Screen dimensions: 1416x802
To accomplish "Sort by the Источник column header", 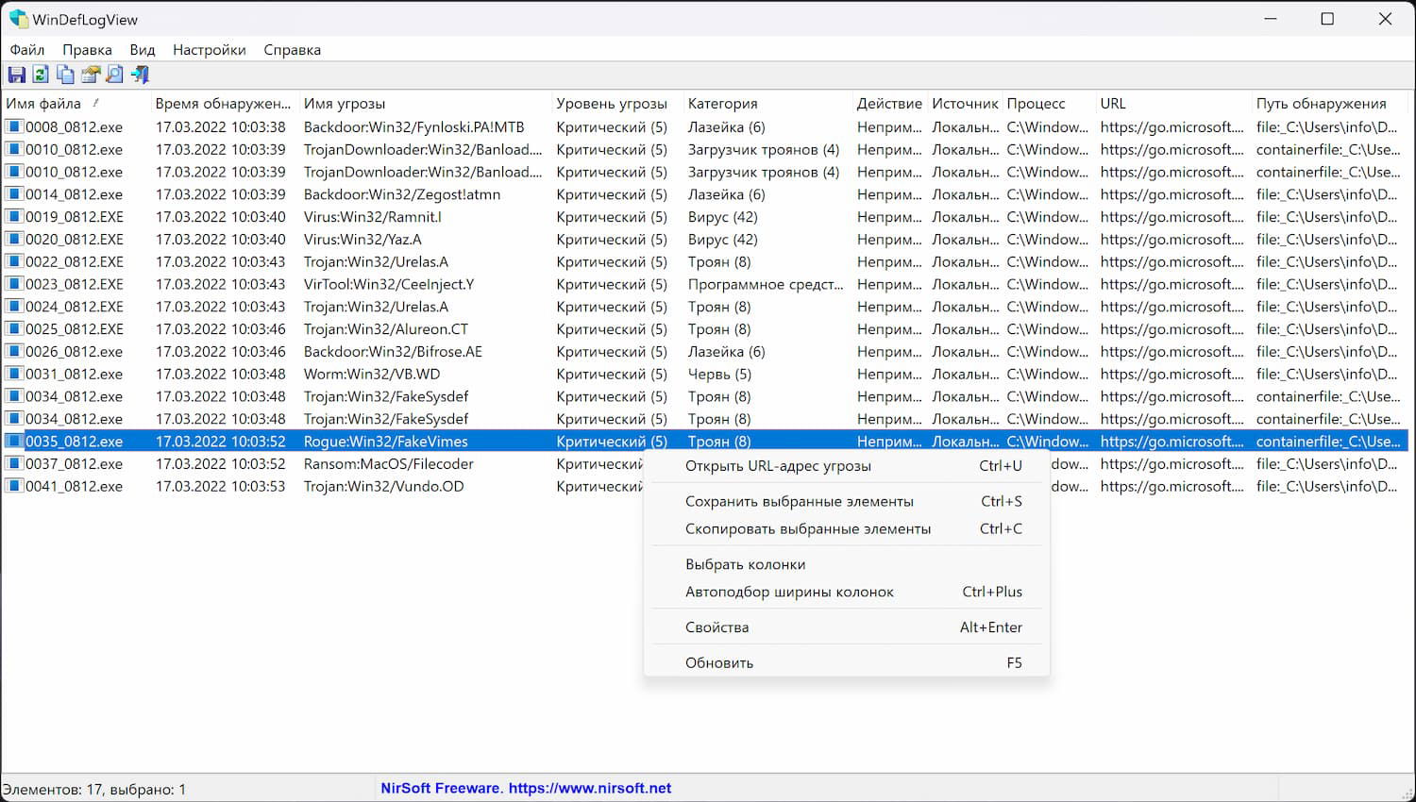I will tap(965, 104).
